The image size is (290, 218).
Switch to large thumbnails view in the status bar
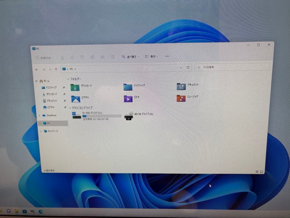click(261, 171)
